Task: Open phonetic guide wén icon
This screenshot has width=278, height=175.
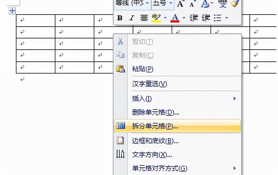Action: coord(223,4)
